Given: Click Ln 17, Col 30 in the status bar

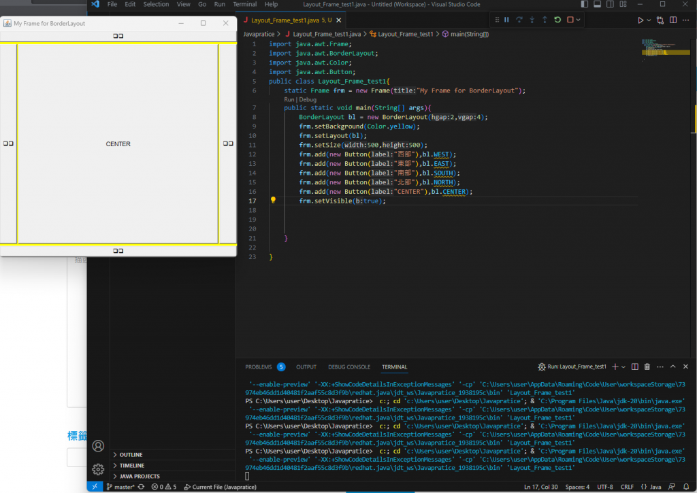Looking at the screenshot, I should pos(540,487).
